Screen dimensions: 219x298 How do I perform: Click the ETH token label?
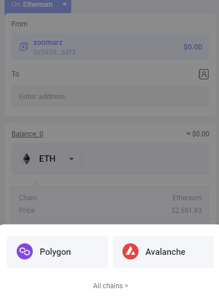coord(47,159)
